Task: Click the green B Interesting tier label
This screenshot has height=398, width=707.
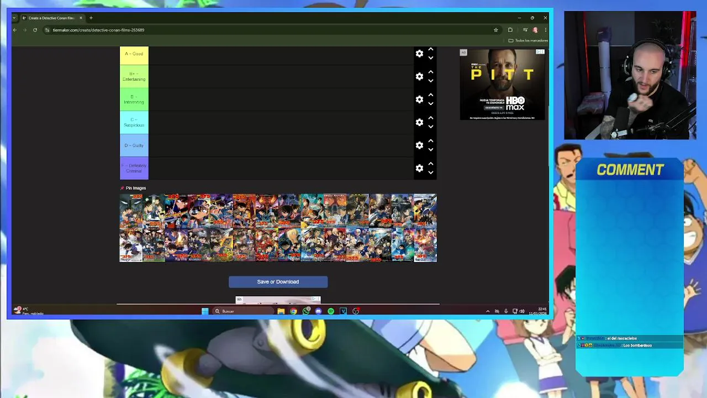Action: point(134,99)
